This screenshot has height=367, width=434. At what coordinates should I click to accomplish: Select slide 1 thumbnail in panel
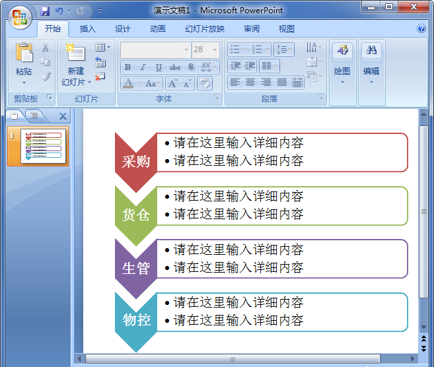[46, 147]
